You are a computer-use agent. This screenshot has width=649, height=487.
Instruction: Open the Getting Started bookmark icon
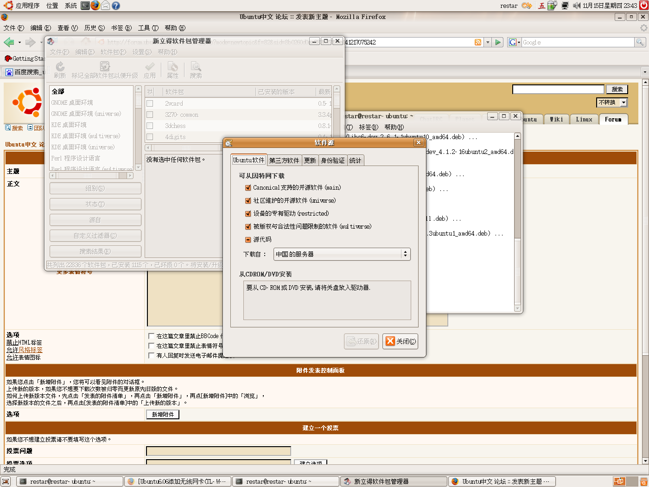[8, 58]
